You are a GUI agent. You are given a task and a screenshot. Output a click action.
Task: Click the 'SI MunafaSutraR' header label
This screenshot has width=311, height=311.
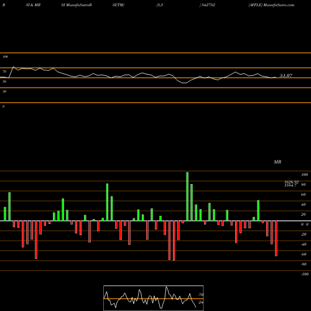[77, 5]
